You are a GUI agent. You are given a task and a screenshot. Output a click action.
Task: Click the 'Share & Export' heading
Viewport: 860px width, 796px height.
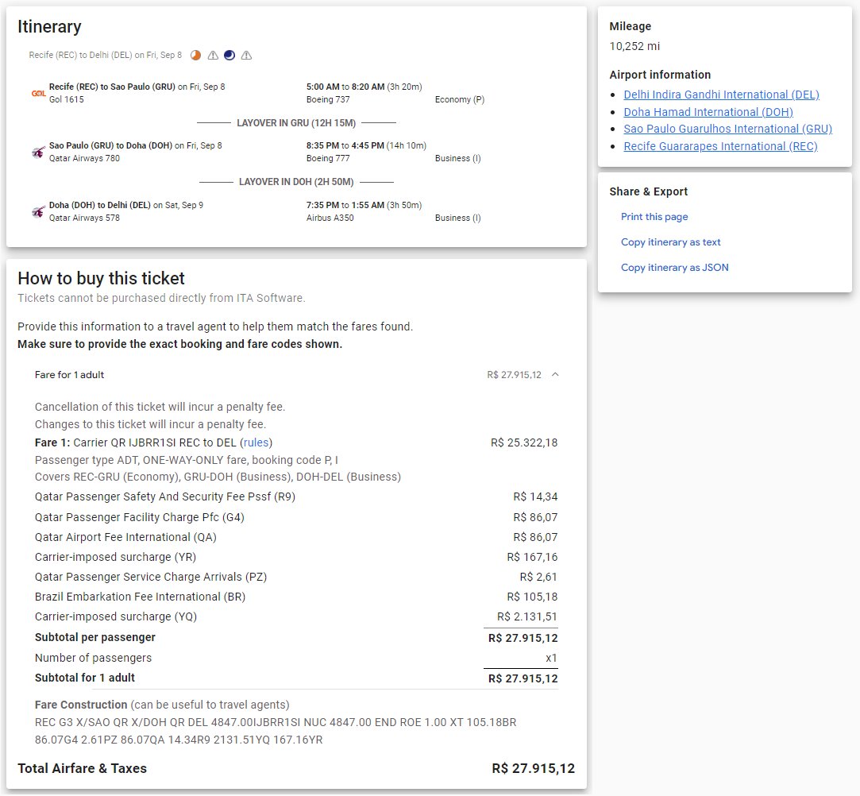pos(648,191)
